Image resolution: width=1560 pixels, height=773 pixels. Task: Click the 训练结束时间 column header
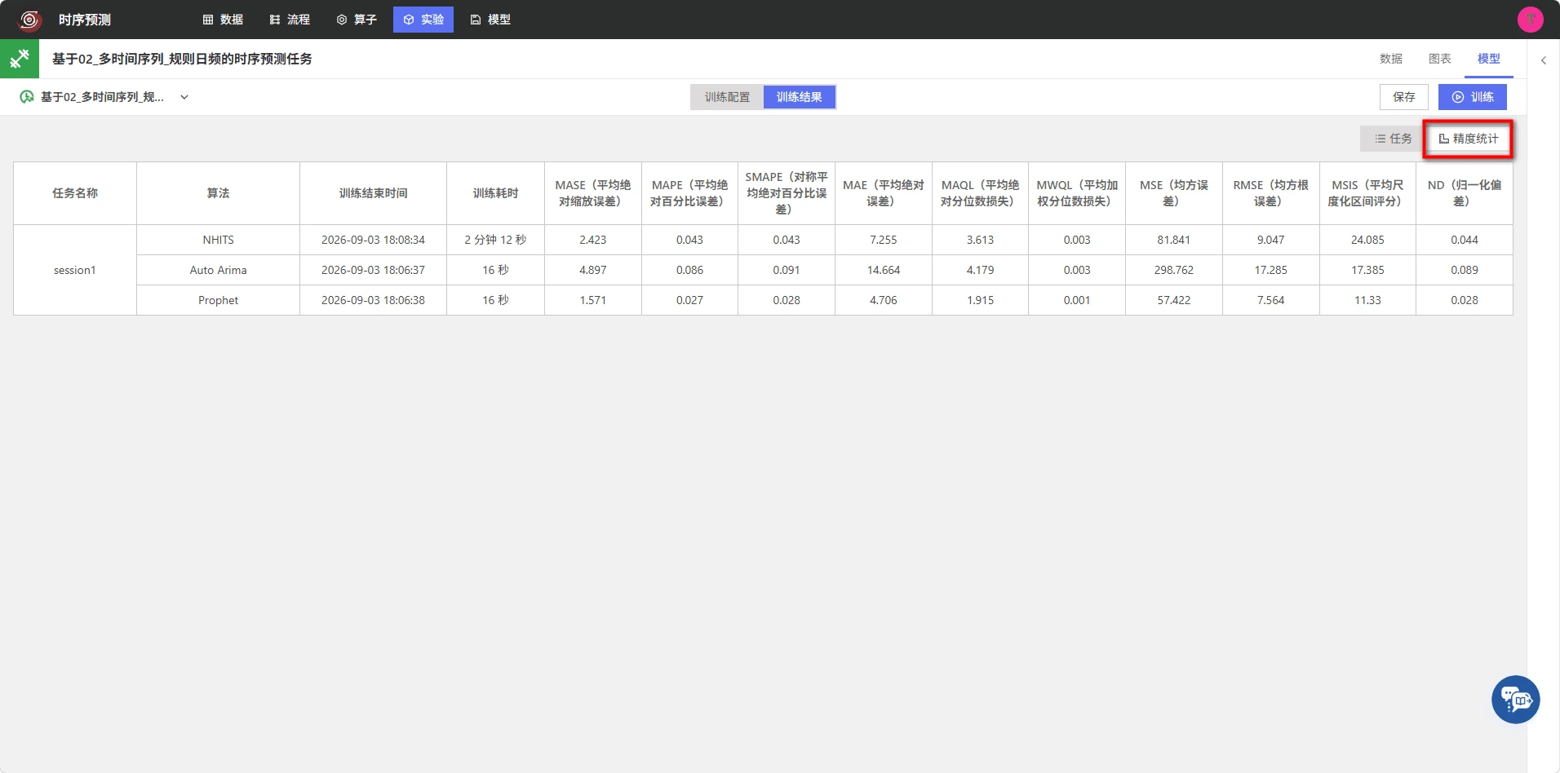pyautogui.click(x=373, y=193)
